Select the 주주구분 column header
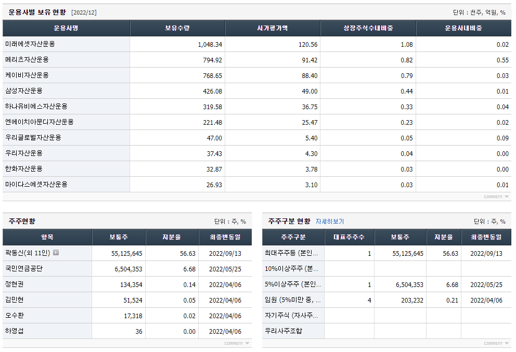Screen dimensions: 516x352 click(293, 237)
